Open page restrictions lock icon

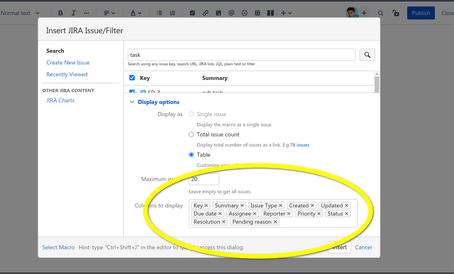point(395,13)
